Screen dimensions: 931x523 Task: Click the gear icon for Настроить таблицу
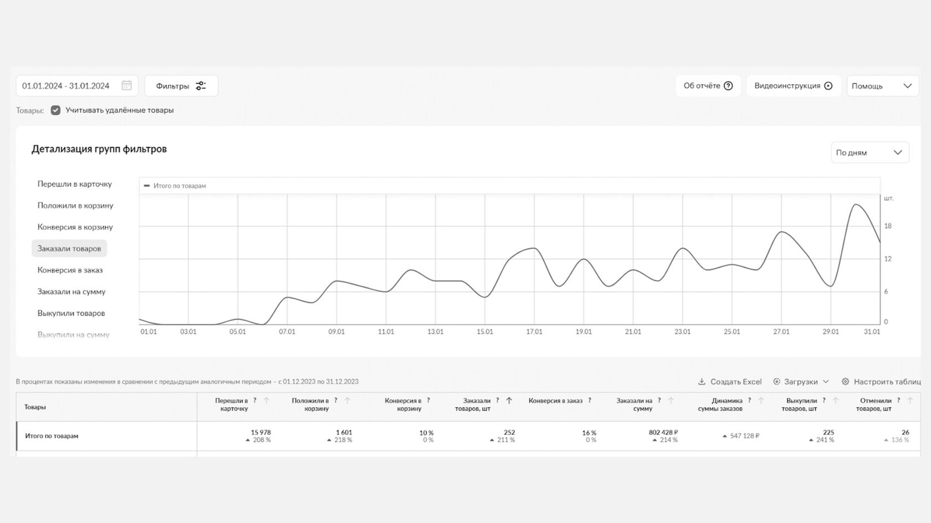pyautogui.click(x=845, y=382)
